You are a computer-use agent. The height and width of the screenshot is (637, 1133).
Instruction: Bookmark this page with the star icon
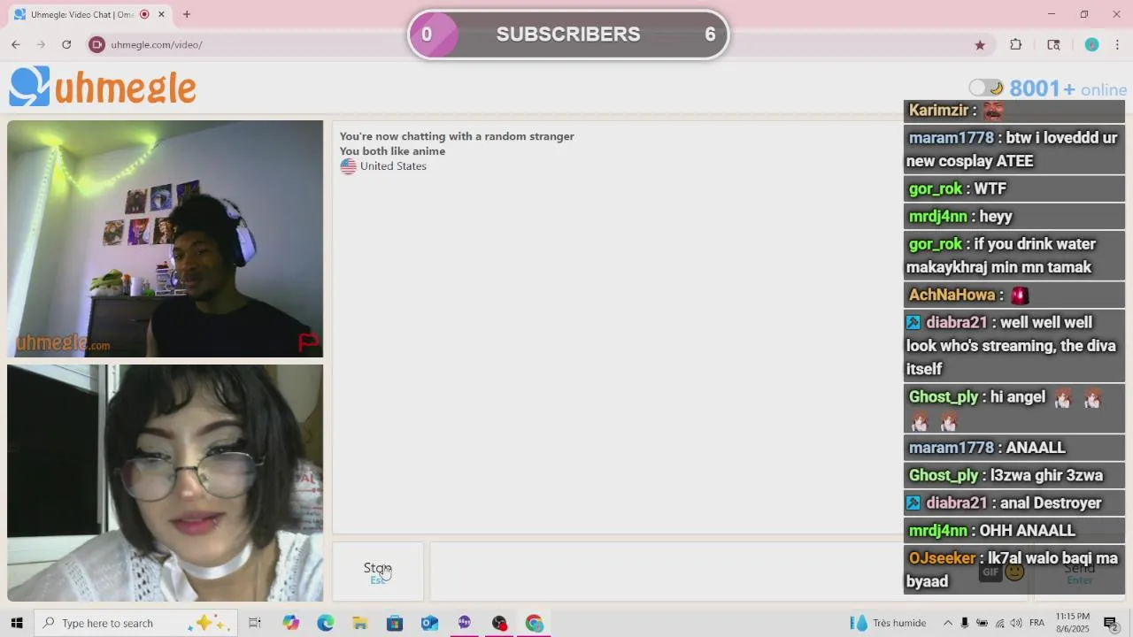pos(980,44)
